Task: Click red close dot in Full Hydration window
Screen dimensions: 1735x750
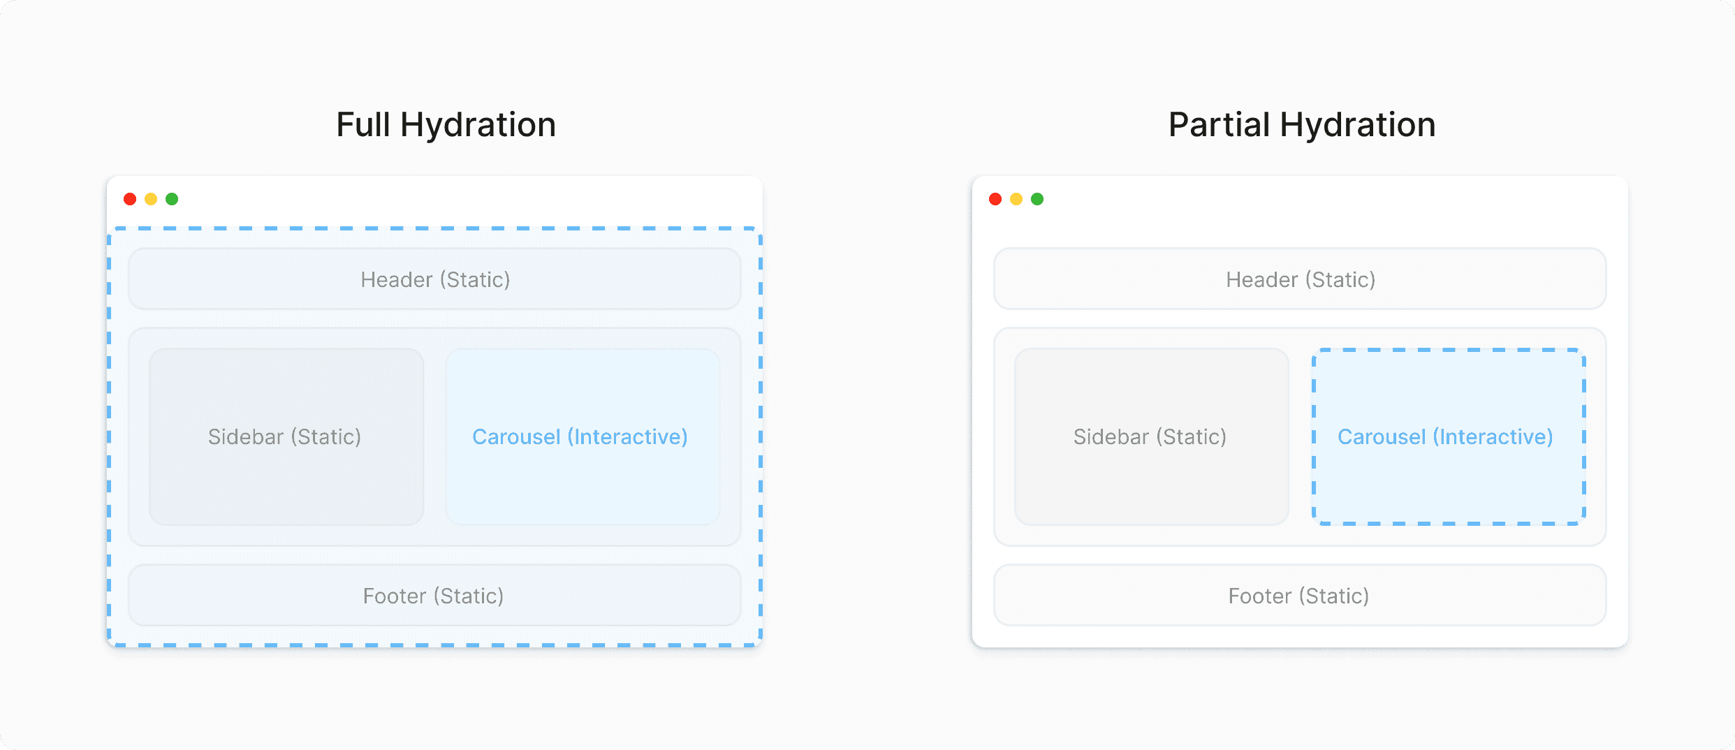Action: (x=130, y=199)
